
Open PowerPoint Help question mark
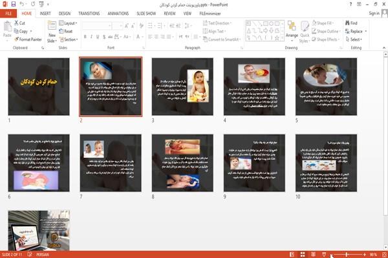(x=350, y=5)
